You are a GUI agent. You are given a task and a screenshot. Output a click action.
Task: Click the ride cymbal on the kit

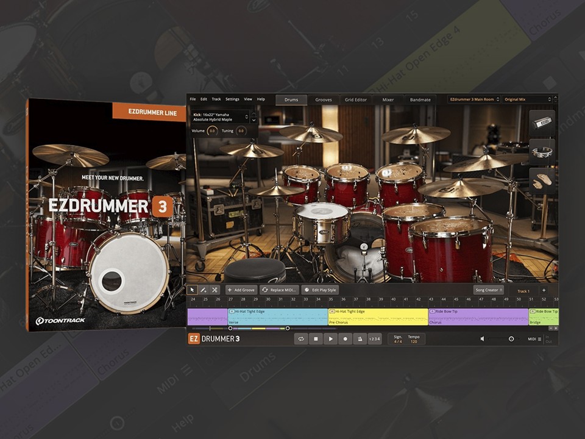point(461,187)
